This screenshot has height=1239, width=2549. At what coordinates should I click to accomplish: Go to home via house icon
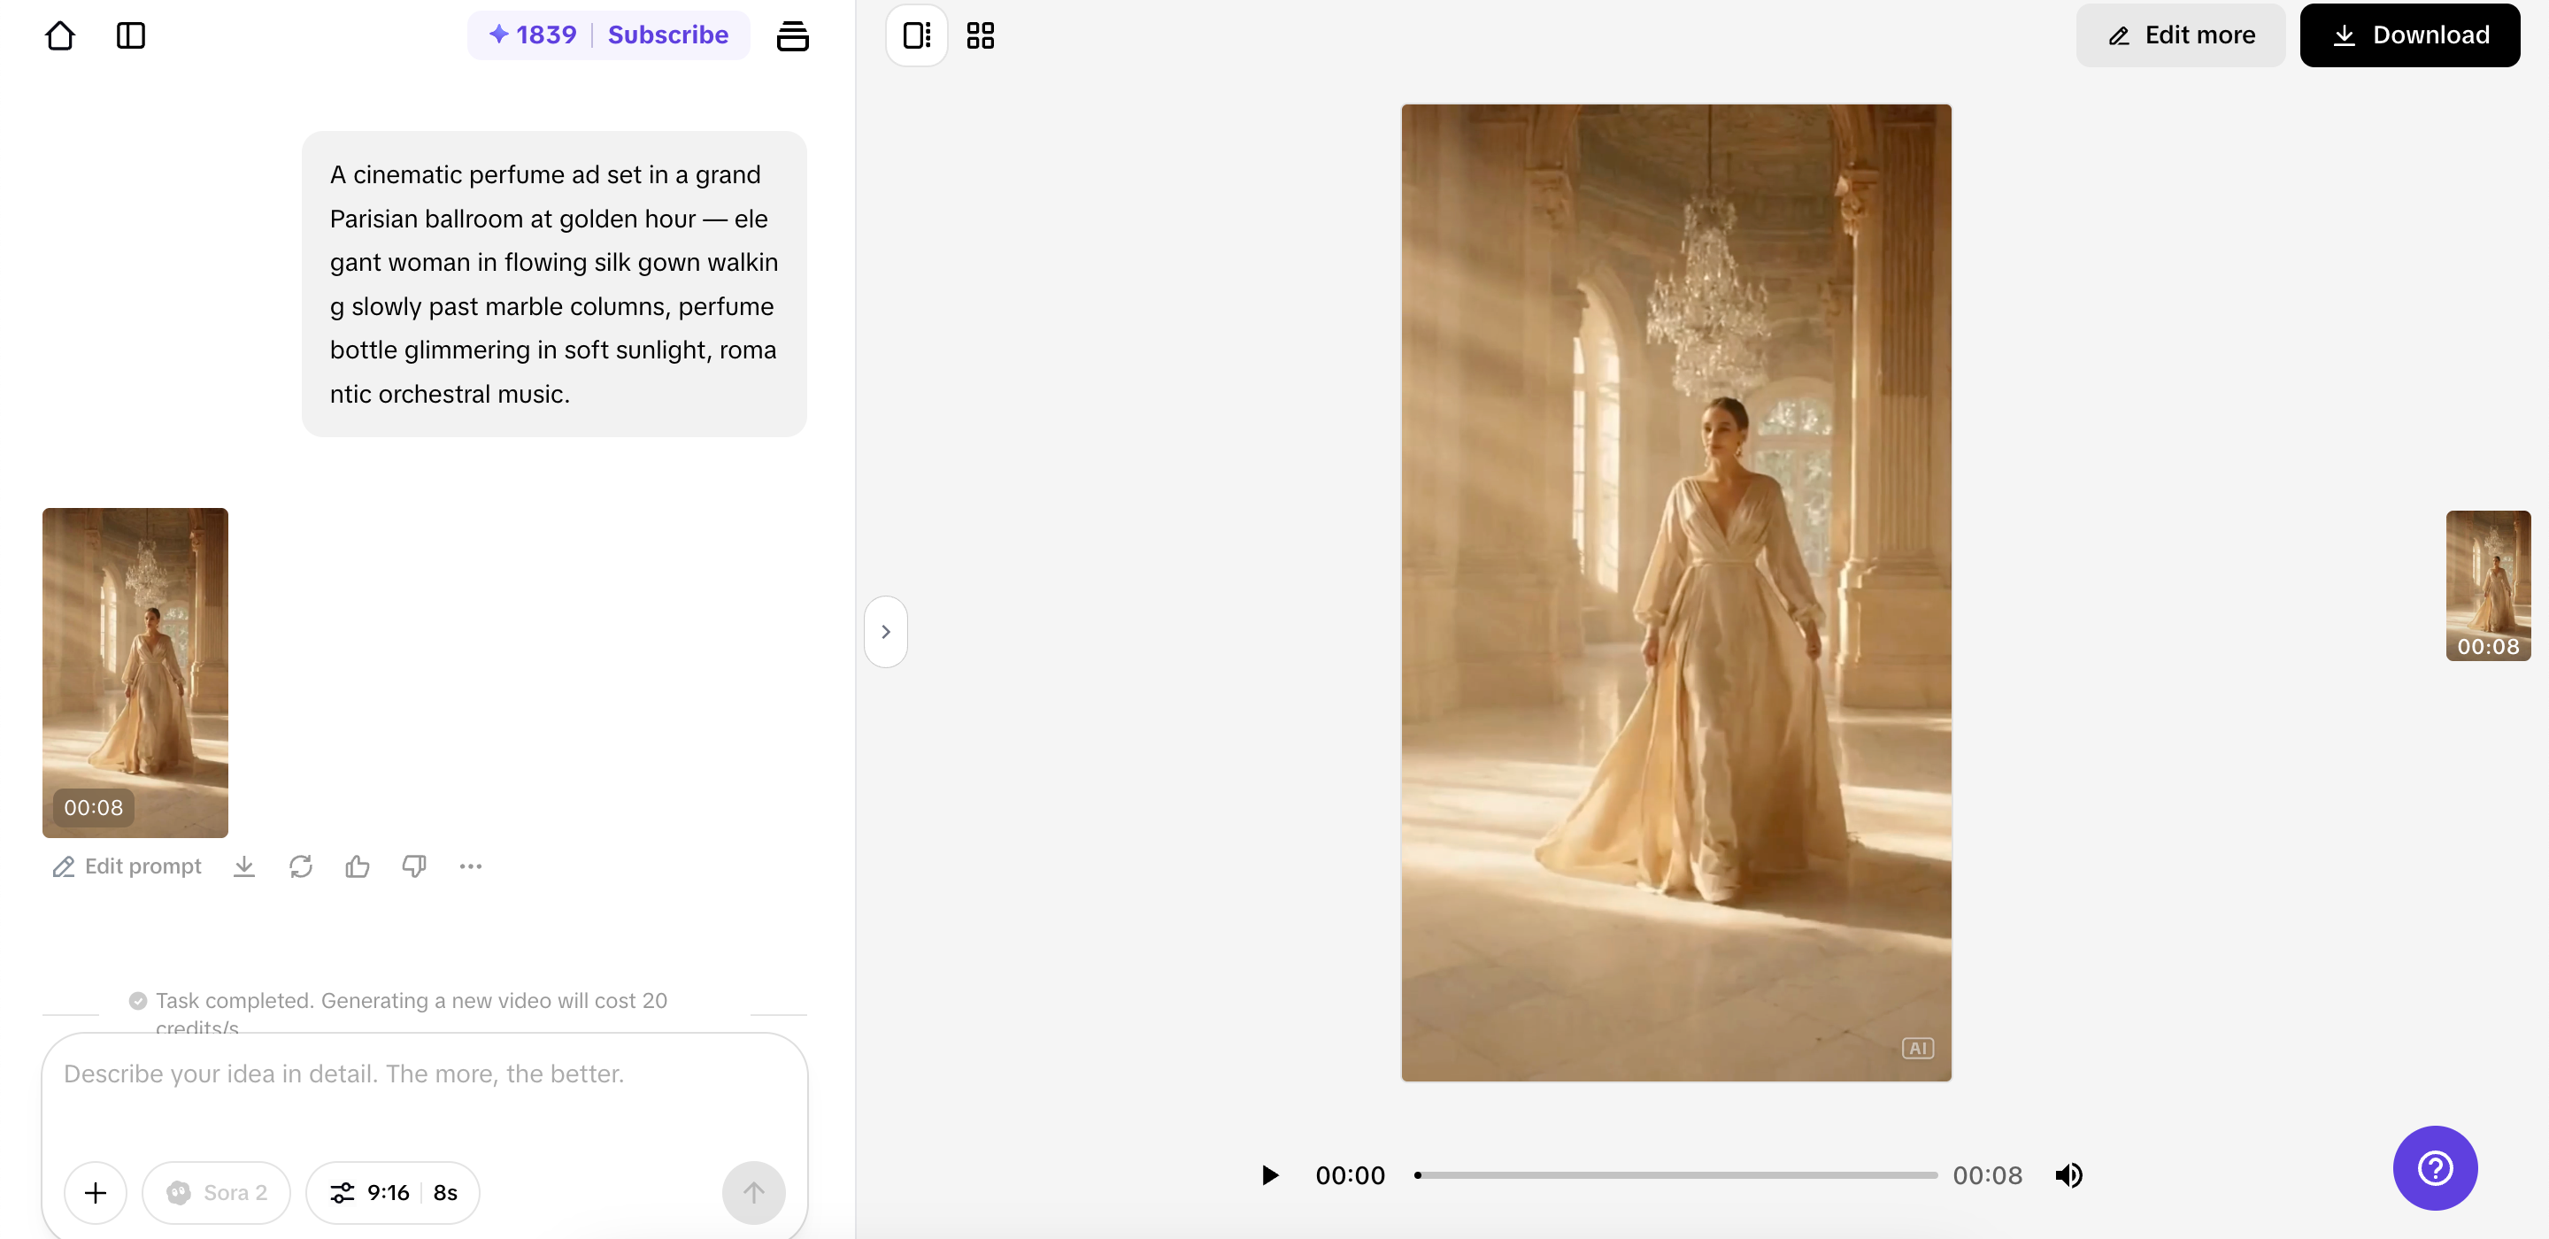point(60,35)
